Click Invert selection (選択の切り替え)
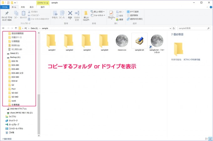This screenshot has height=141, width=213. 135,19
